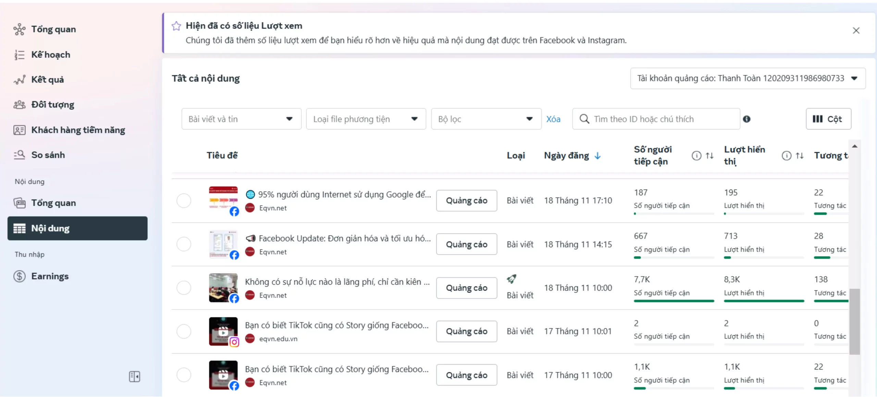Open Kết quả results chart icon

click(19, 80)
